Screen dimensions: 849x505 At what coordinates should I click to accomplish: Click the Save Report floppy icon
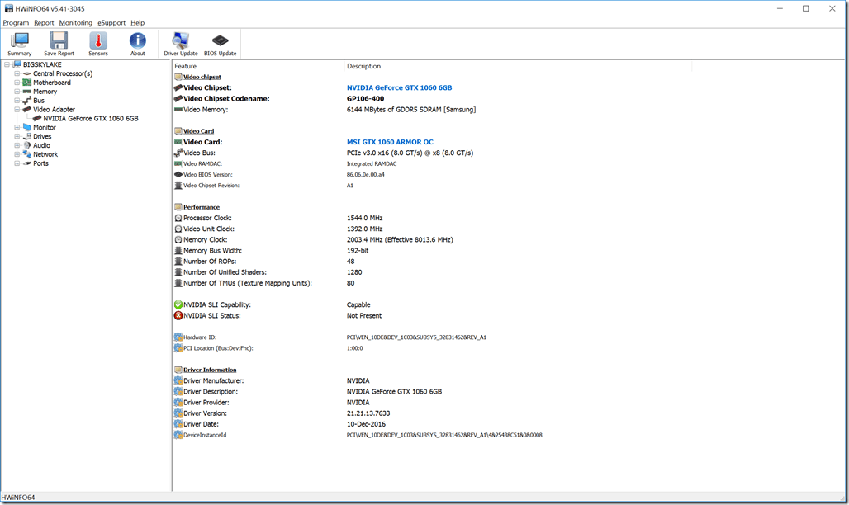(x=59, y=40)
